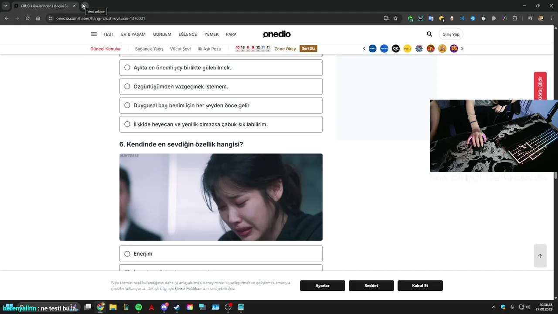This screenshot has width=558, height=314.
Task: Go to the GÜNDEM section
Action: pyautogui.click(x=162, y=34)
